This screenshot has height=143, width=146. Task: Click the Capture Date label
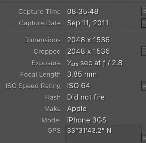(x=40, y=23)
